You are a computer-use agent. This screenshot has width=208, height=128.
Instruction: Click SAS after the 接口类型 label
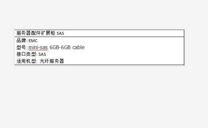[42, 54]
